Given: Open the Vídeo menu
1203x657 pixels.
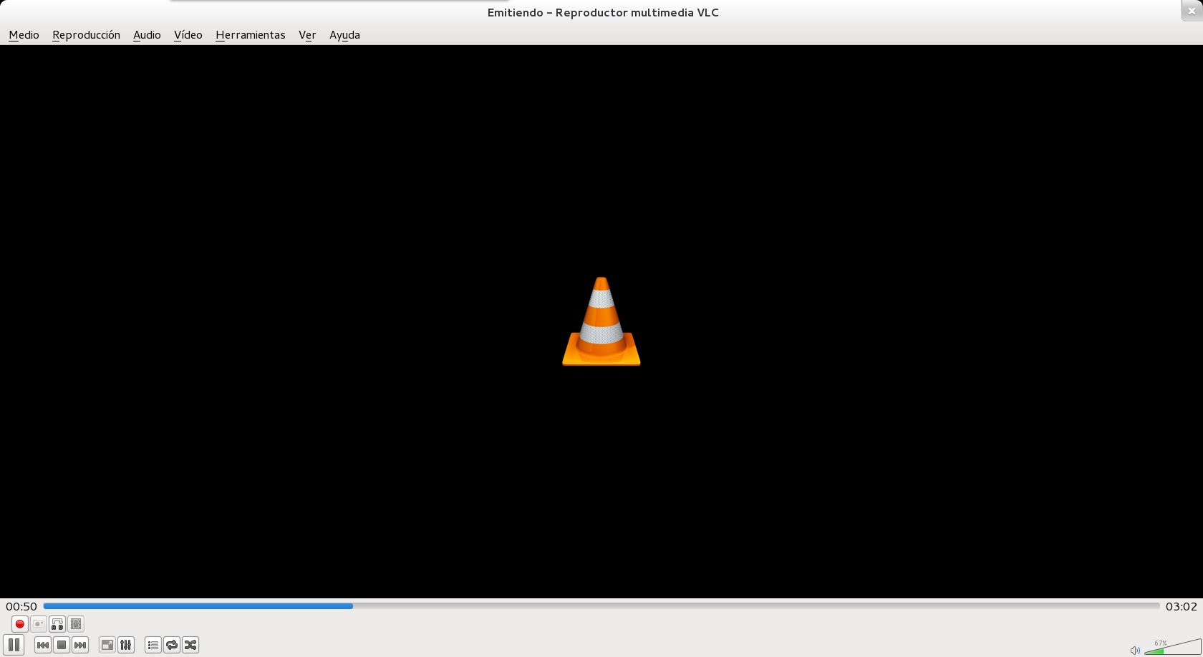Looking at the screenshot, I should [x=188, y=34].
